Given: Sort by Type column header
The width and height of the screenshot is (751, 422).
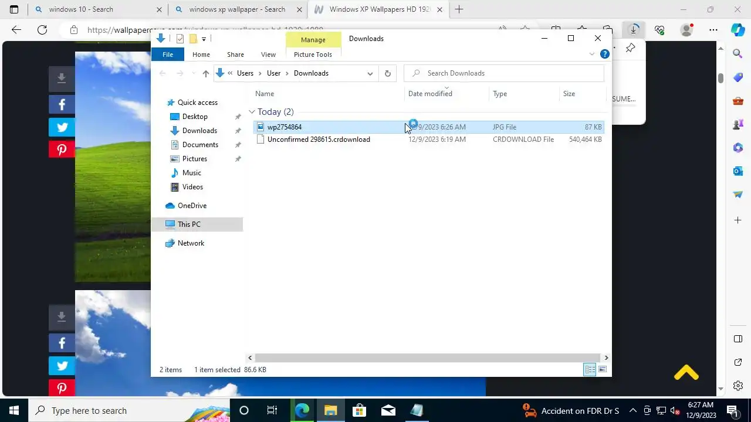Looking at the screenshot, I should 524,94.
